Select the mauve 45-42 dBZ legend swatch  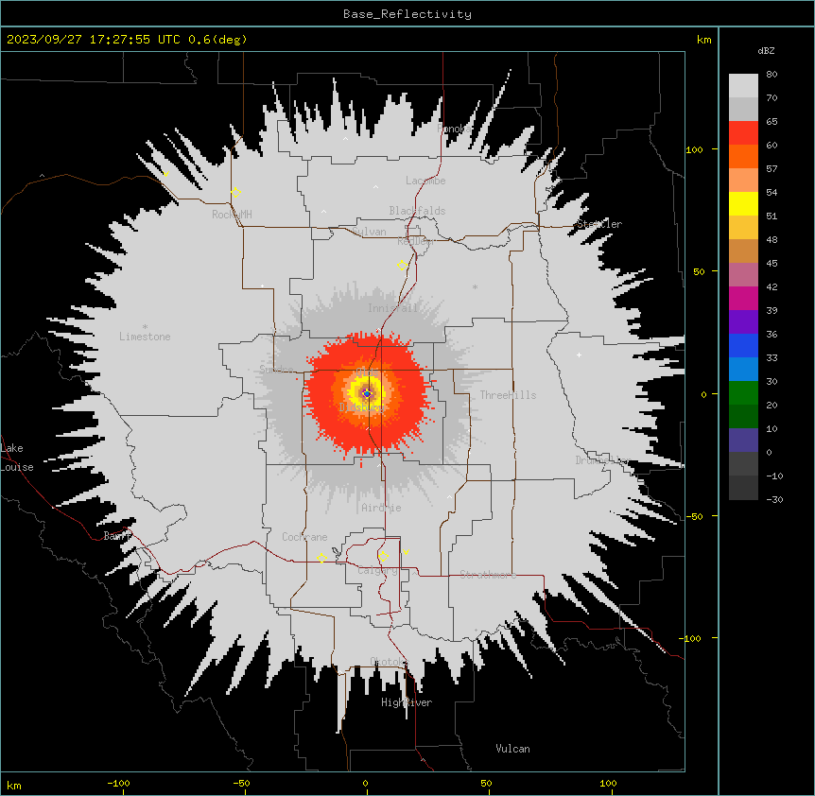pyautogui.click(x=743, y=275)
